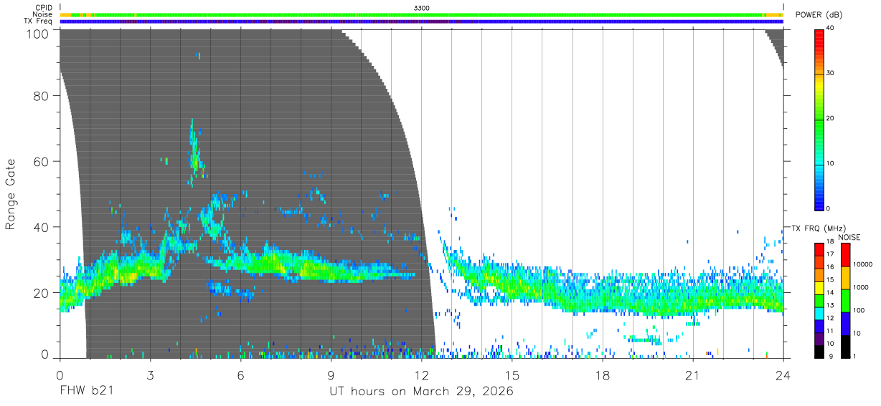Click the '100' range gate tick label
This screenshot has width=881, height=406.
point(37,34)
